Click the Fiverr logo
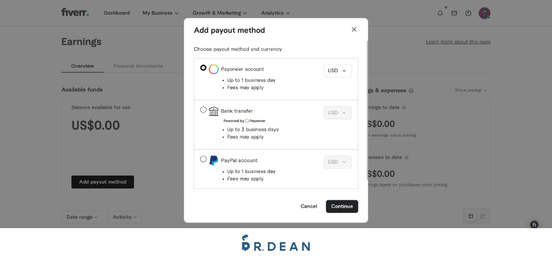This screenshot has width=552, height=259. [x=75, y=12]
